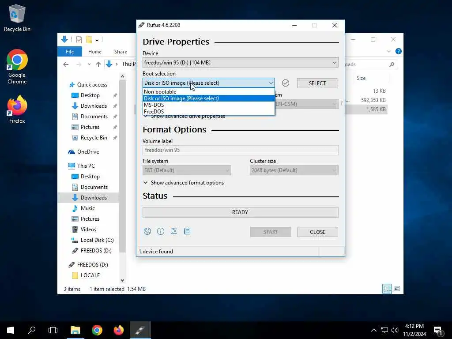
Task: Click the taskbar clock and date
Action: pyautogui.click(x=414, y=330)
